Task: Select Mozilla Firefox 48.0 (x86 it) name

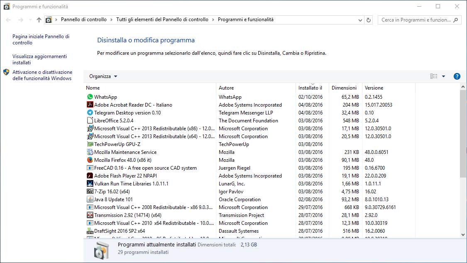Action: [x=123, y=160]
